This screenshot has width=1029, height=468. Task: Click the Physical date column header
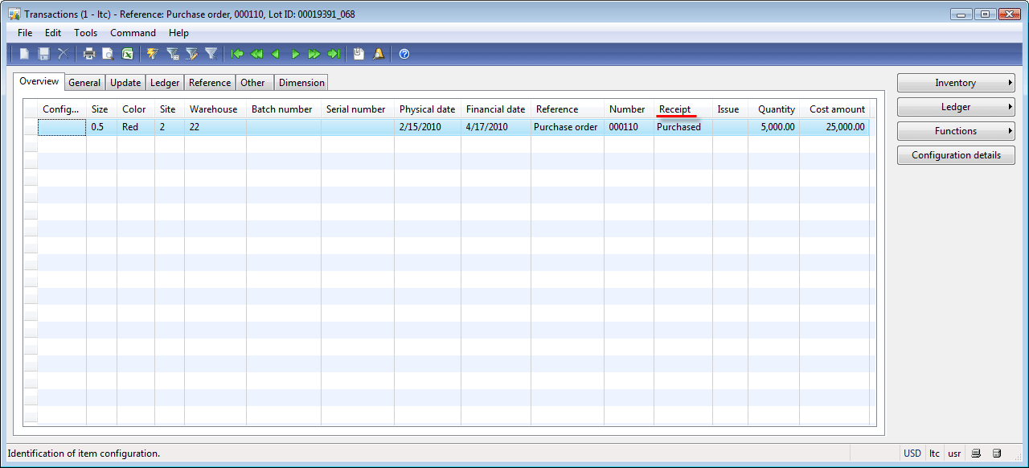pyautogui.click(x=428, y=109)
